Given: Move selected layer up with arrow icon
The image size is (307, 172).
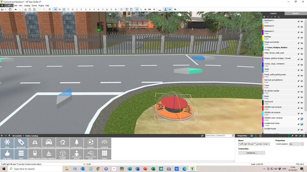Looking at the screenshot, I should 275,17.
